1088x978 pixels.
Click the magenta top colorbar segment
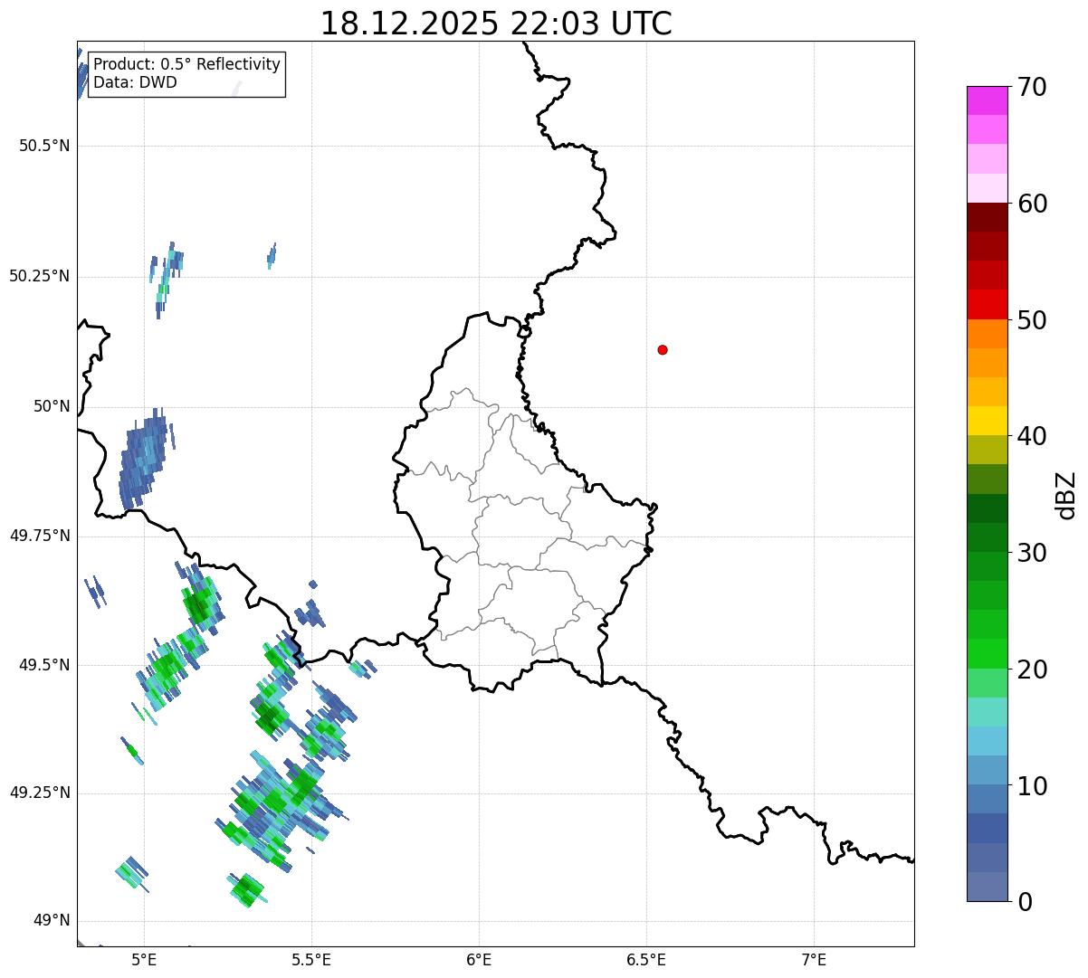click(x=987, y=100)
